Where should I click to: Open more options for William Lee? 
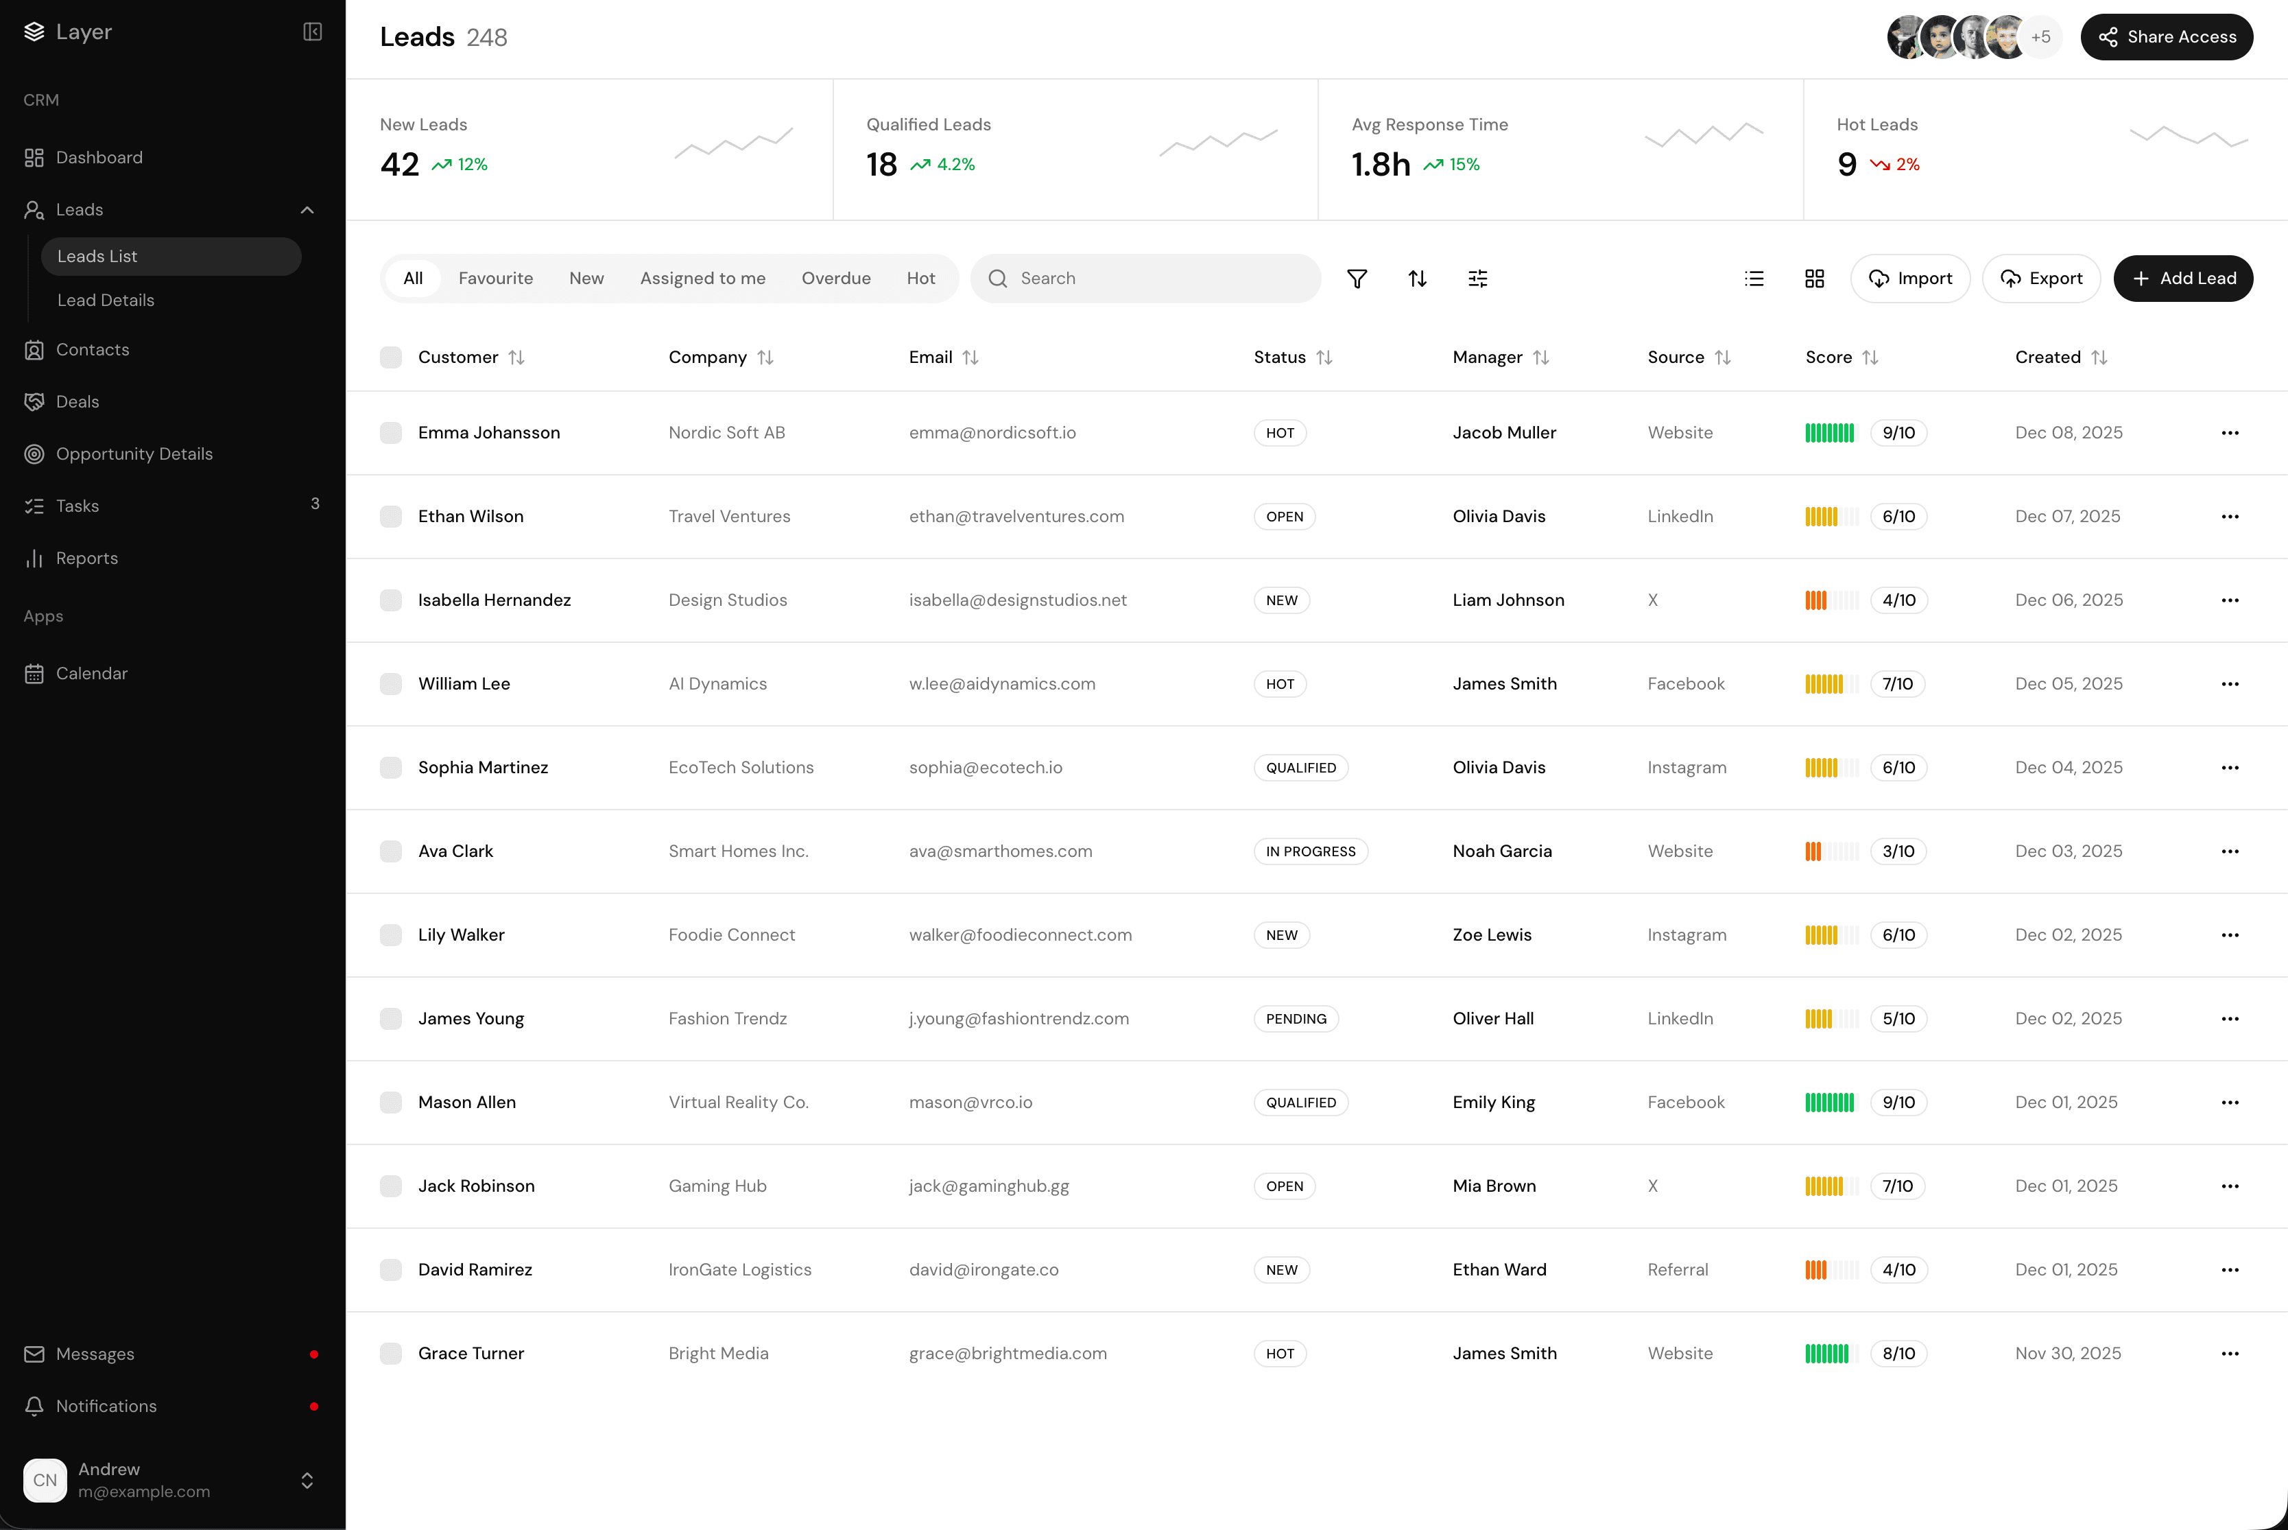coord(2230,684)
